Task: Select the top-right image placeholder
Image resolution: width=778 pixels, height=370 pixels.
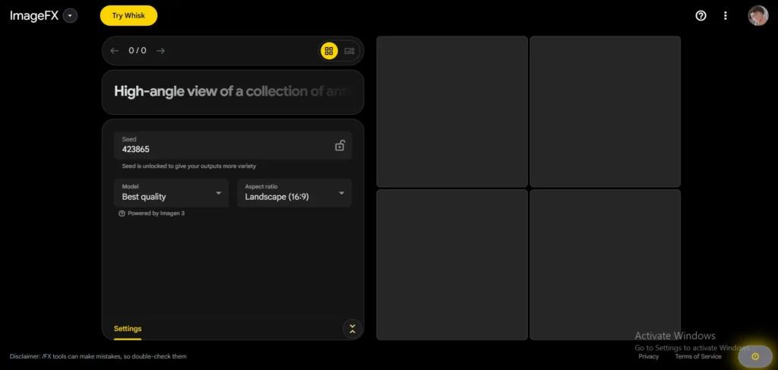Action: 605,112
